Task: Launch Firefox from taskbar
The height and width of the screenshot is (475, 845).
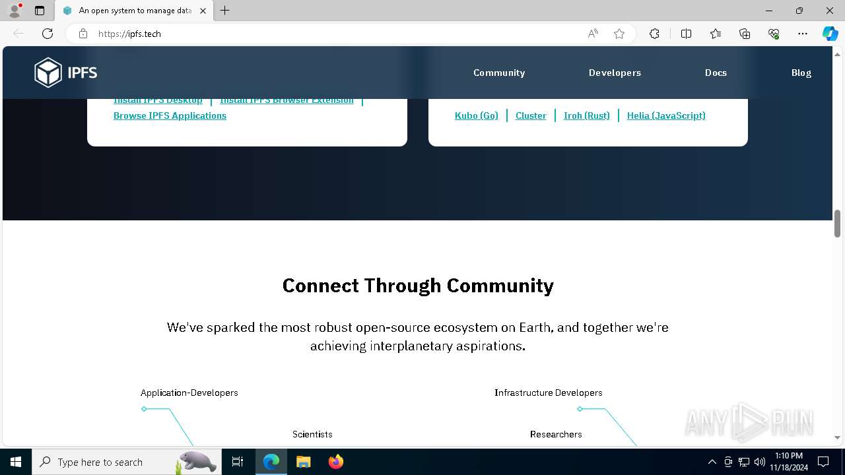Action: (x=336, y=462)
